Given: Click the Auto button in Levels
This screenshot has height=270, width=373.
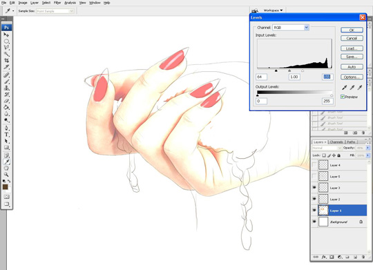Looking at the screenshot, I should click(x=352, y=67).
